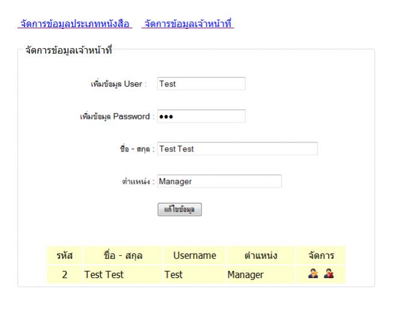Click the จัดการ column header
Viewport: 395px width, 313px height.
[x=322, y=256]
